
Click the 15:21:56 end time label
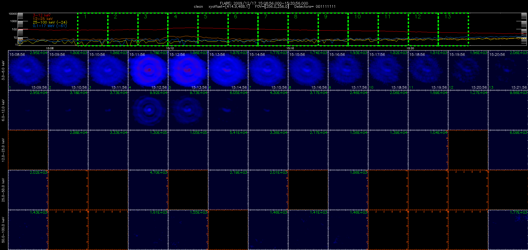click(x=519, y=87)
